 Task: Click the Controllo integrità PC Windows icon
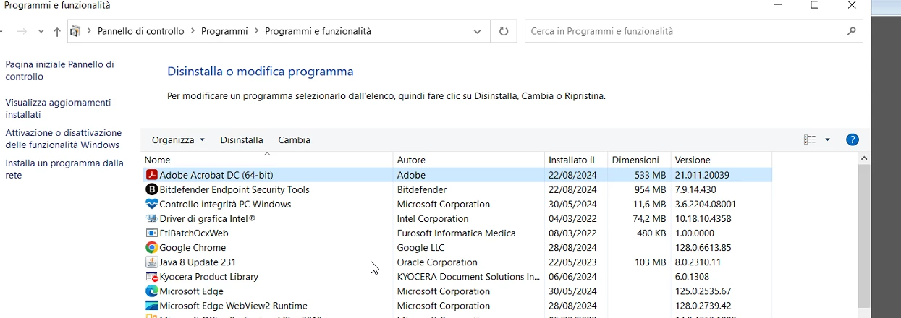tap(152, 204)
